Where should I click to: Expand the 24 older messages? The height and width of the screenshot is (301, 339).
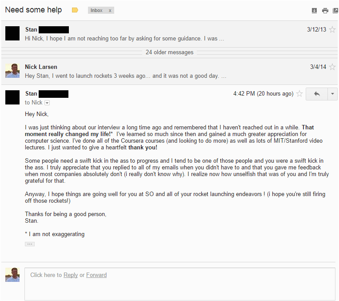pos(169,52)
